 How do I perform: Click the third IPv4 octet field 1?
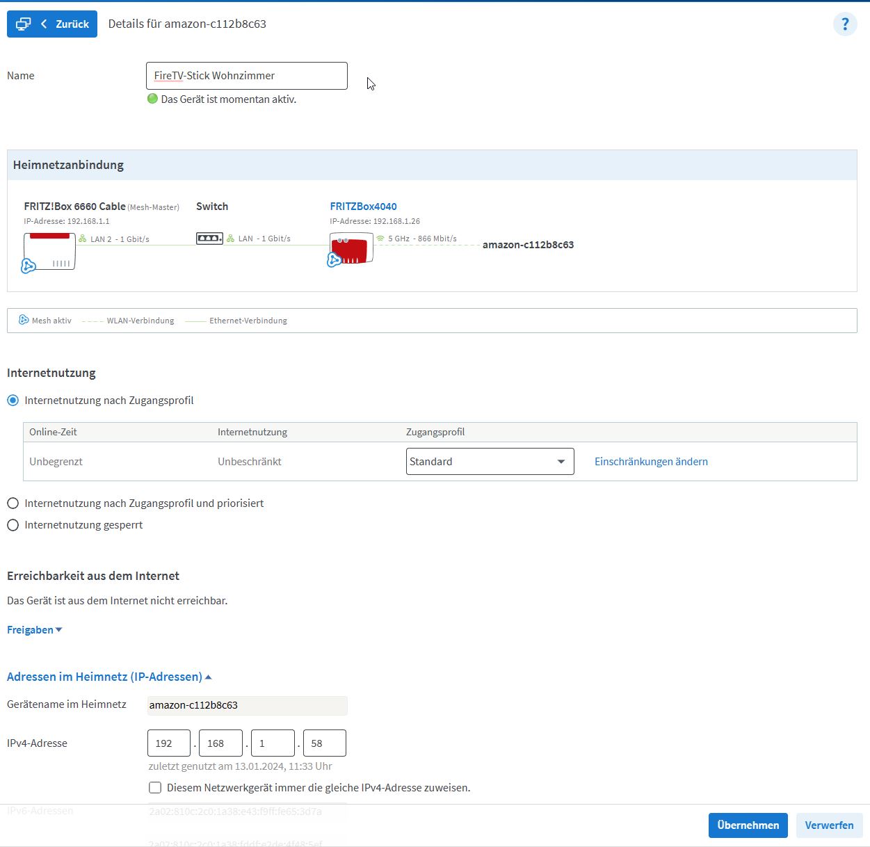click(273, 743)
